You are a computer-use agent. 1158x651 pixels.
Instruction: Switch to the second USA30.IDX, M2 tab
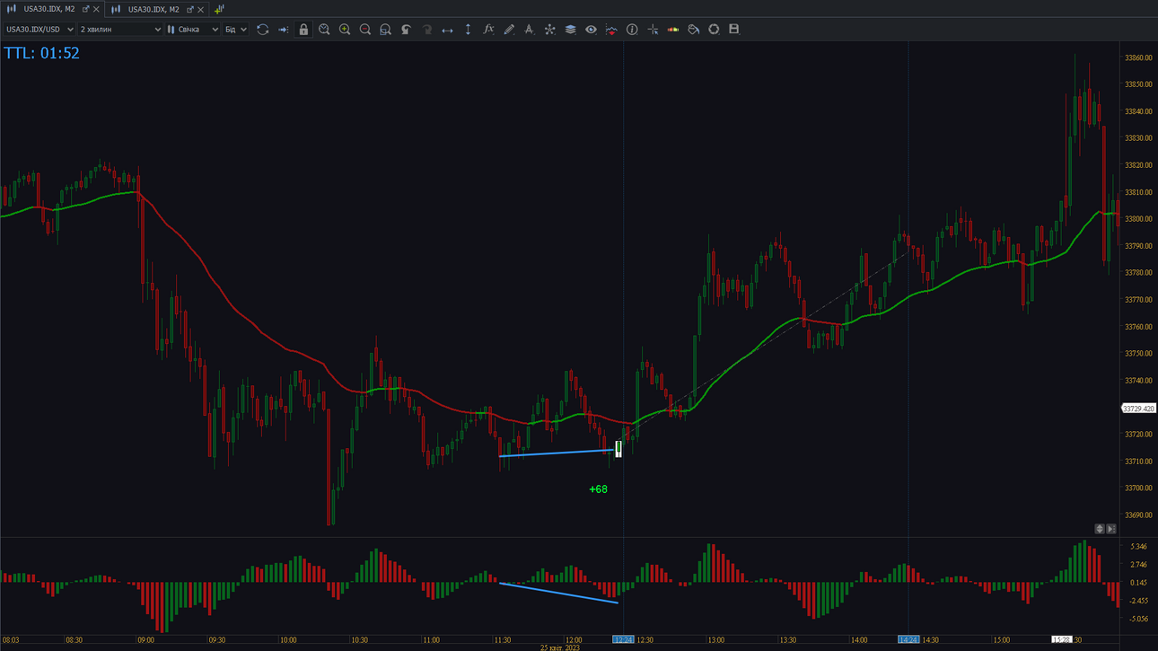click(x=154, y=9)
